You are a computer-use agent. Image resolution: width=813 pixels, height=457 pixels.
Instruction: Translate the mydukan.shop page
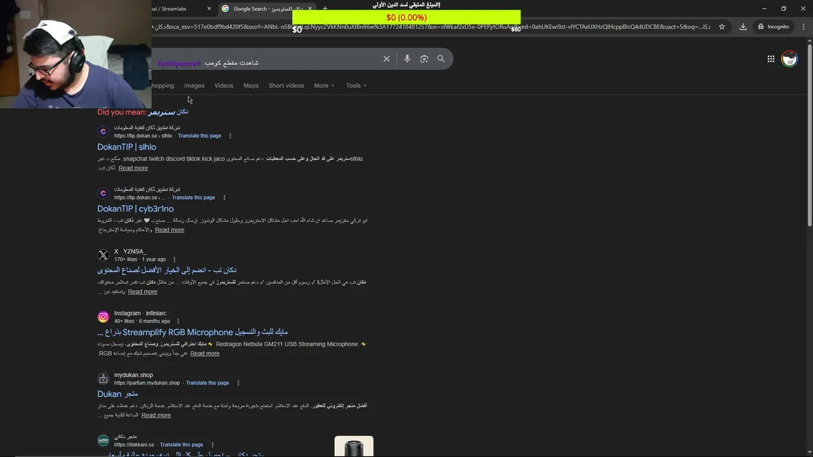(x=208, y=383)
